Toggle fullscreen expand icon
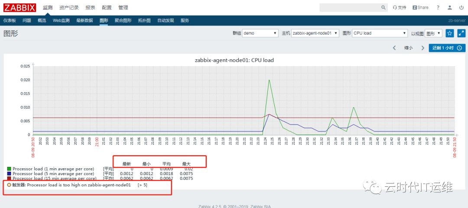Image resolution: width=468 pixels, height=208 pixels. [x=461, y=33]
